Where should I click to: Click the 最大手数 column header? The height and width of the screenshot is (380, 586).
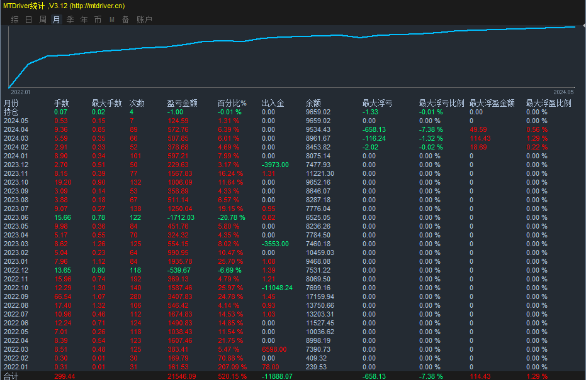pyautogui.click(x=107, y=103)
